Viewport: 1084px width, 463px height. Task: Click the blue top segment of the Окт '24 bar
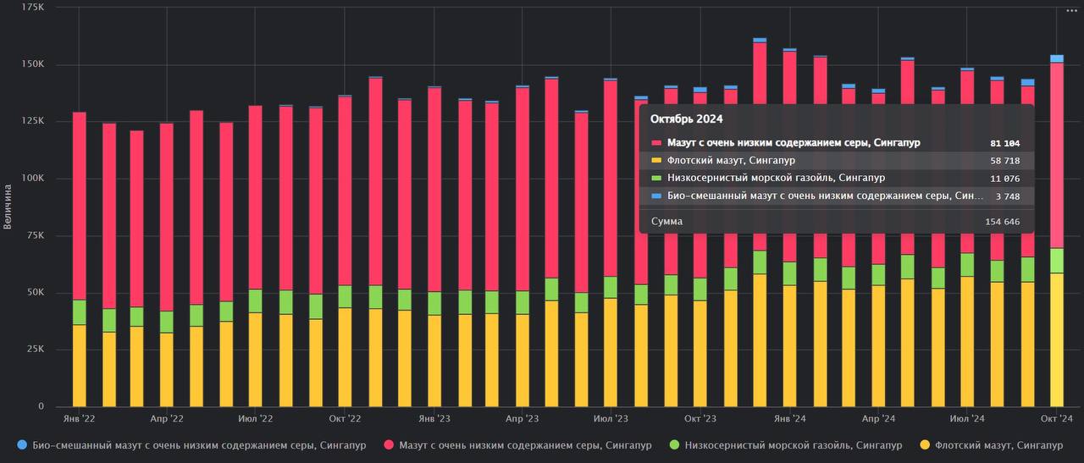(x=1057, y=58)
